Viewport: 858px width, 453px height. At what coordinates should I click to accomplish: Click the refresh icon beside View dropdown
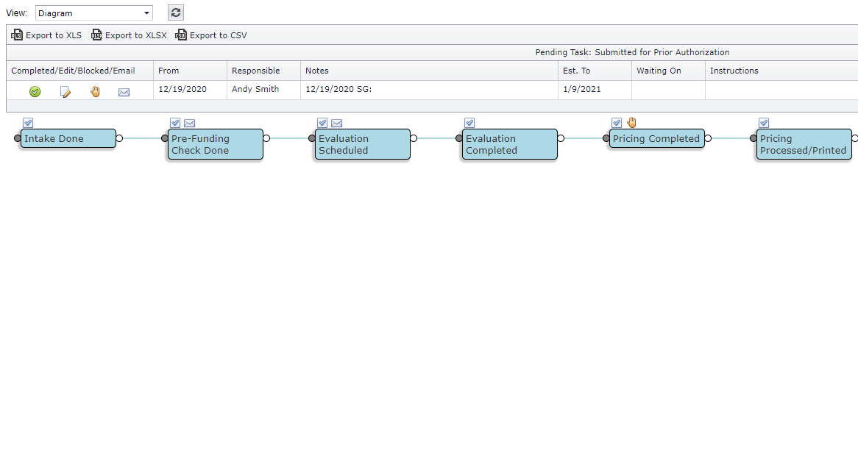click(x=176, y=13)
